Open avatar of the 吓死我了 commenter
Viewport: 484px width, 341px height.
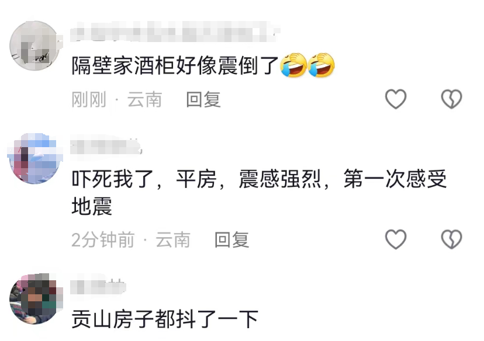tap(34, 158)
